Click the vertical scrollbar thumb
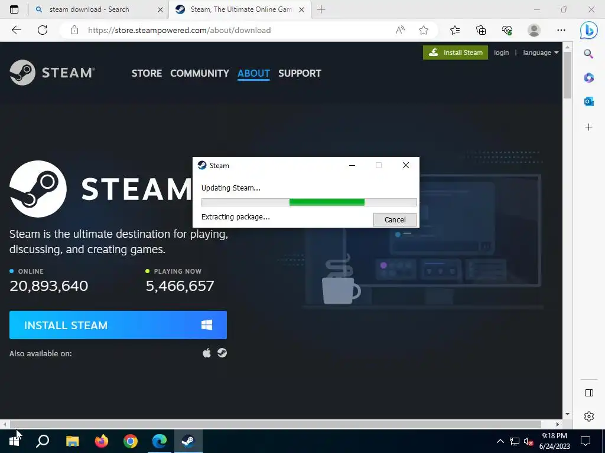 coord(567,75)
